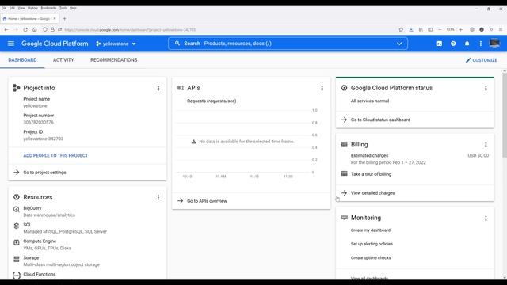Open the Help question mark icon
The image size is (507, 285).
(453, 44)
